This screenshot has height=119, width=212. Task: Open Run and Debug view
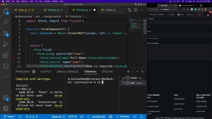click(6, 44)
